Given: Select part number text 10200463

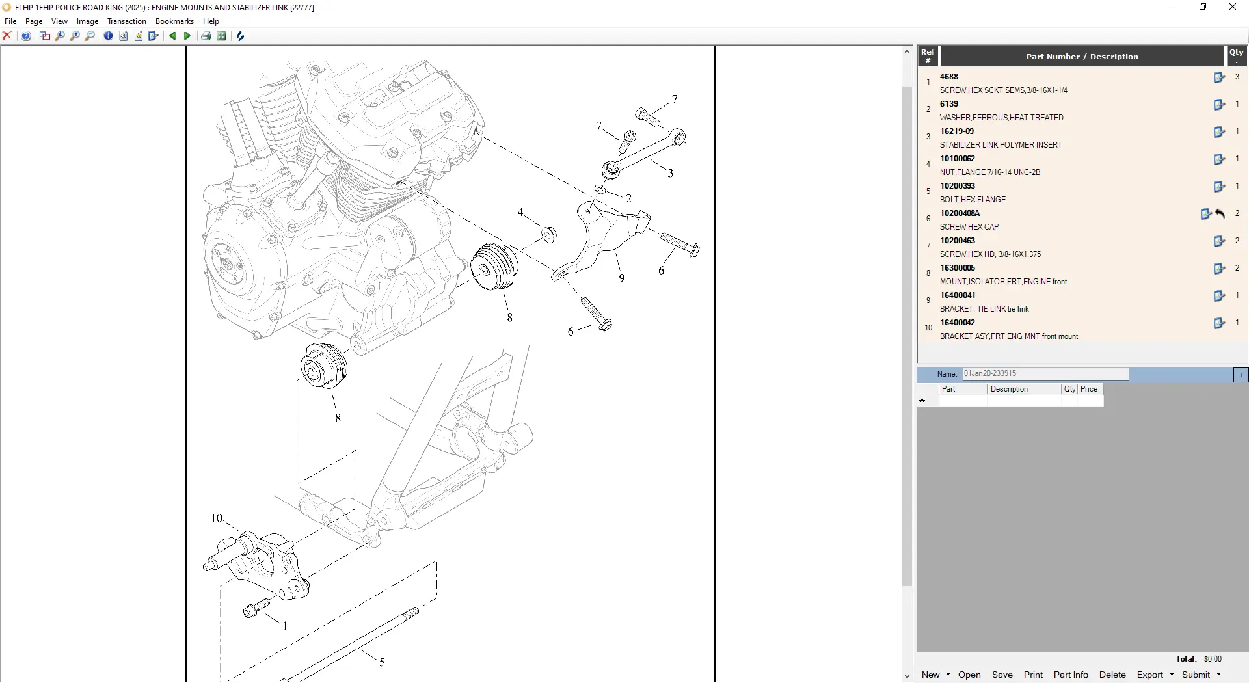Looking at the screenshot, I should tap(958, 241).
